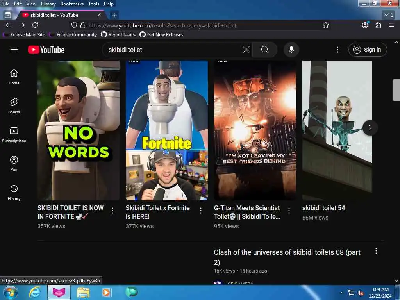Close the skibidi toilet YouTube tab

[x=99, y=15]
